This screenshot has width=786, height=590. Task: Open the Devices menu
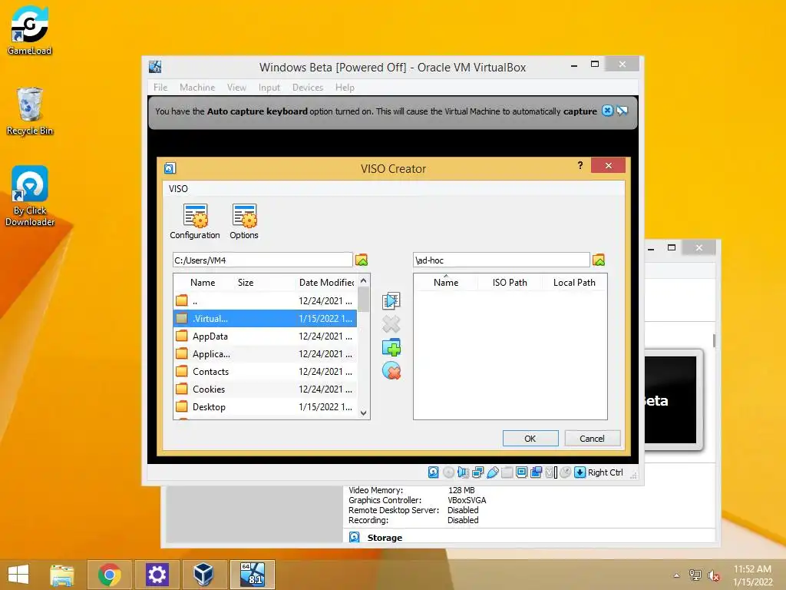click(308, 88)
